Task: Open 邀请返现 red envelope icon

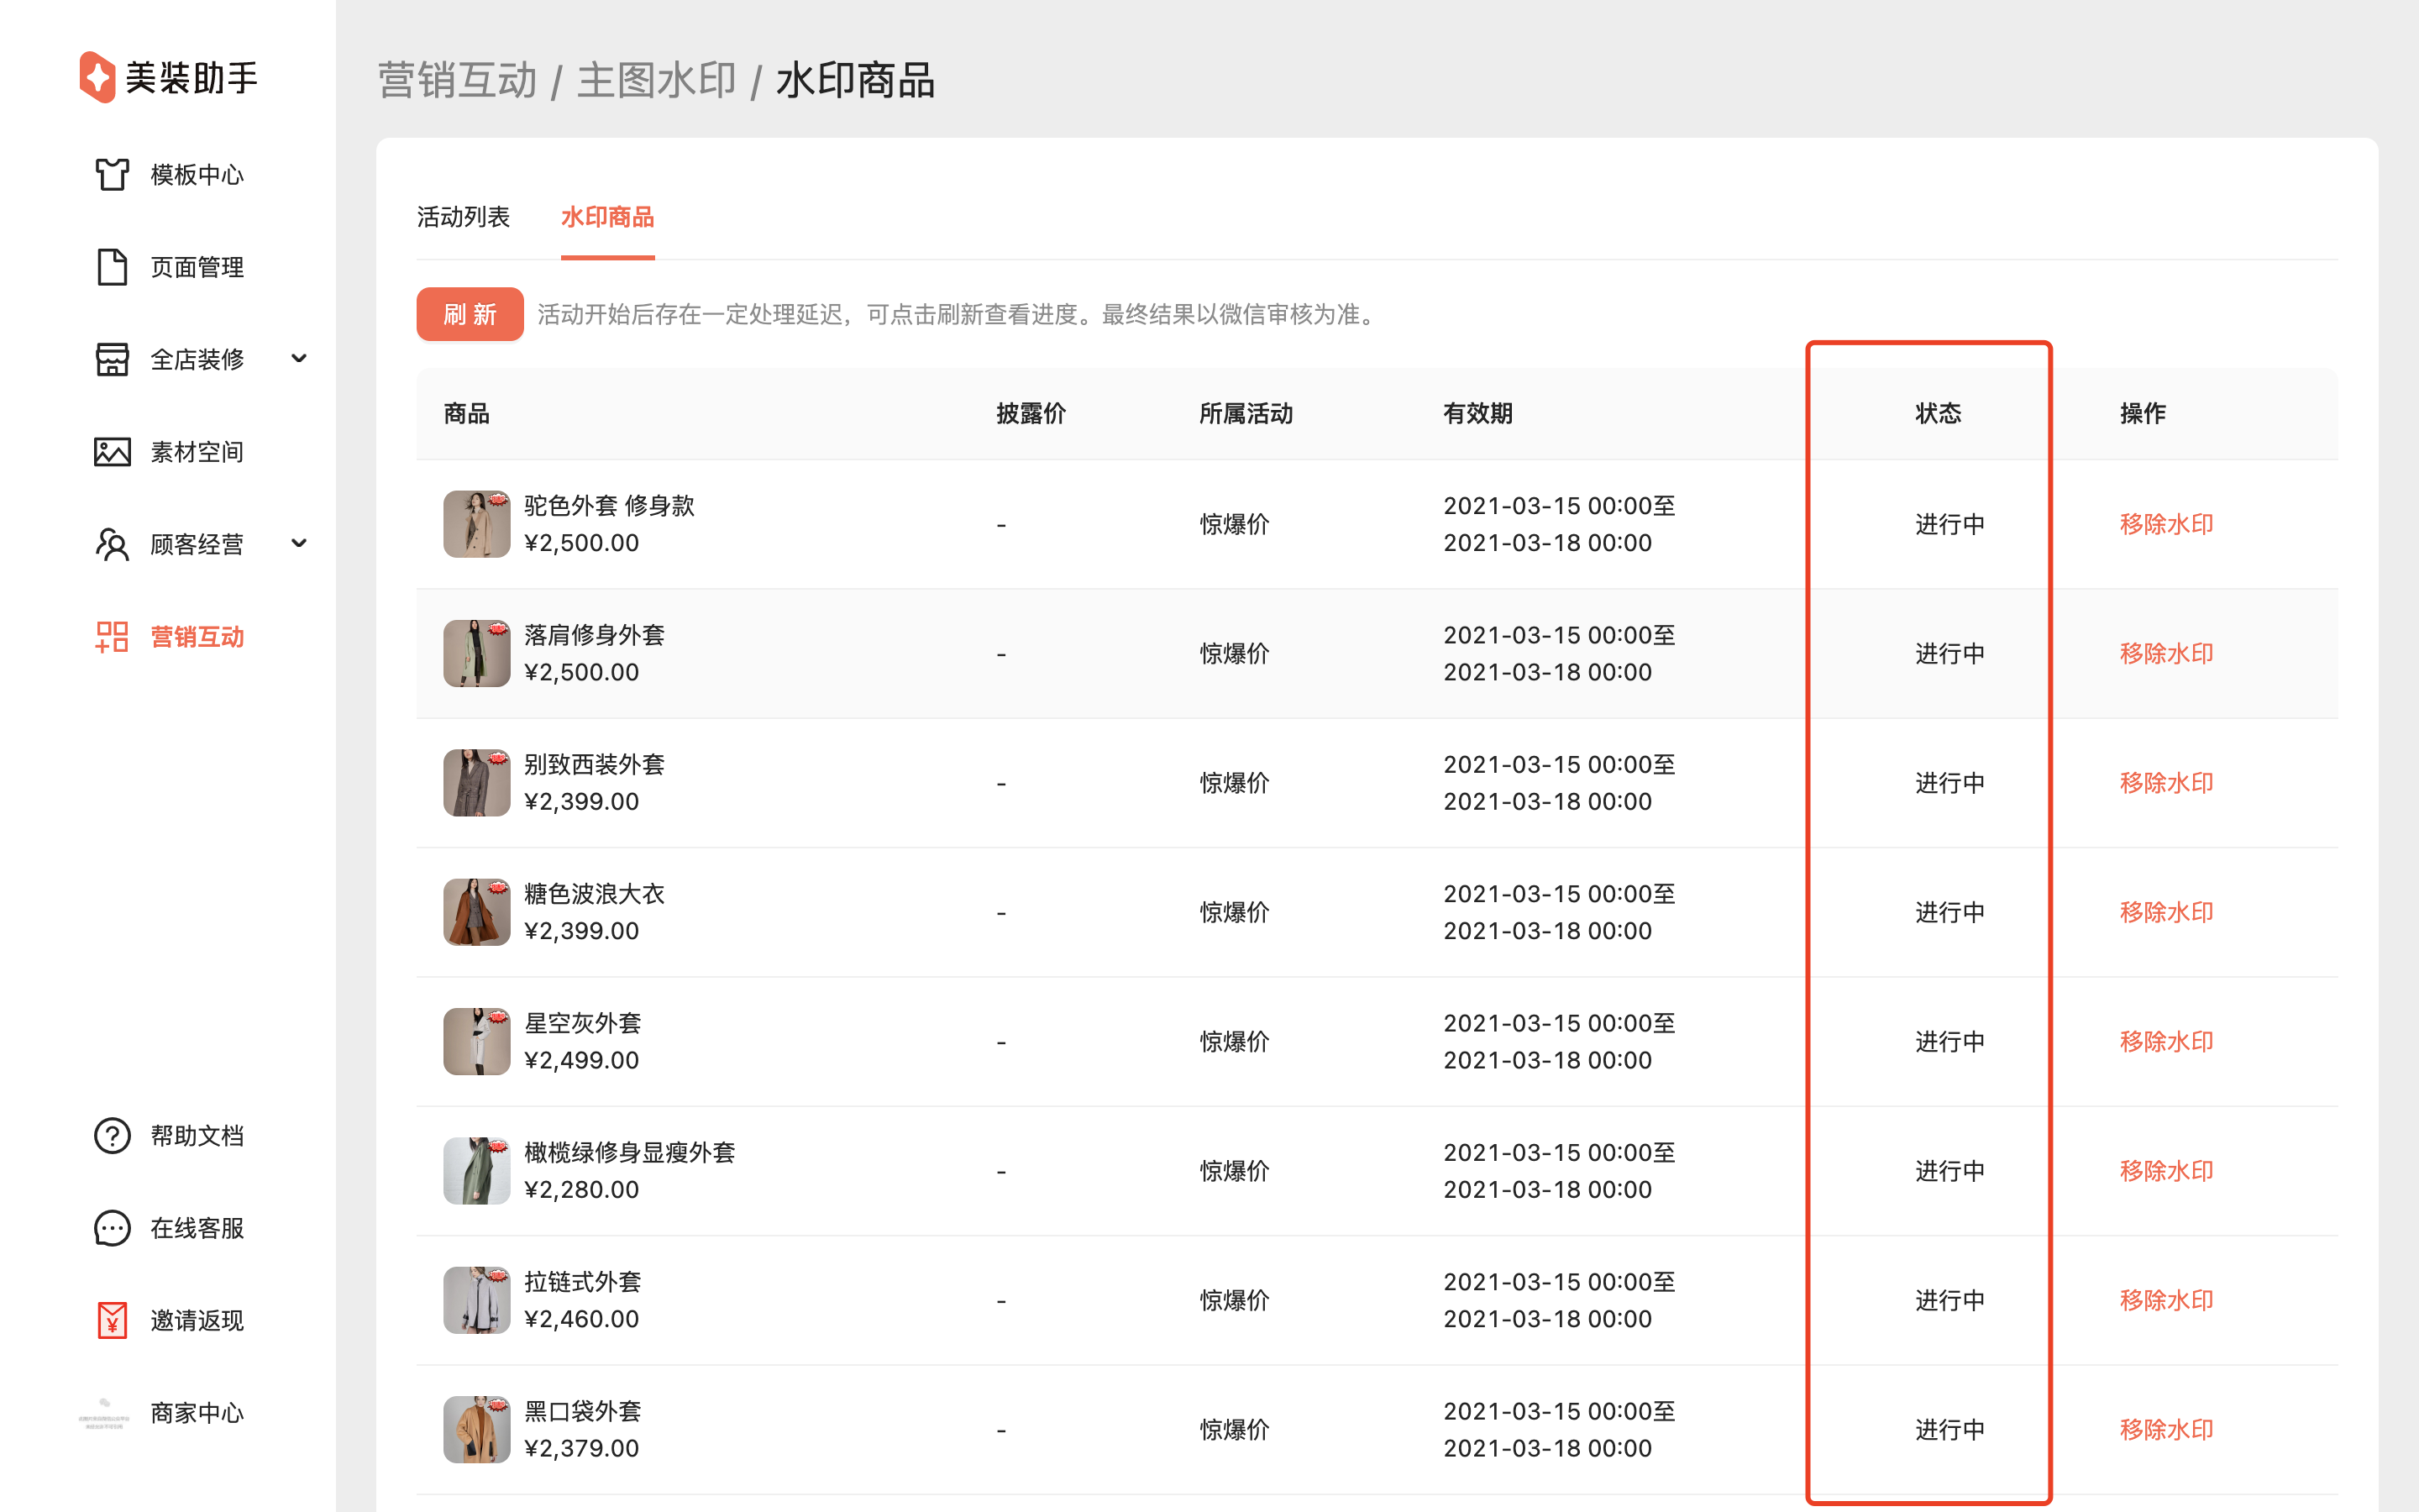Action: 112,1320
